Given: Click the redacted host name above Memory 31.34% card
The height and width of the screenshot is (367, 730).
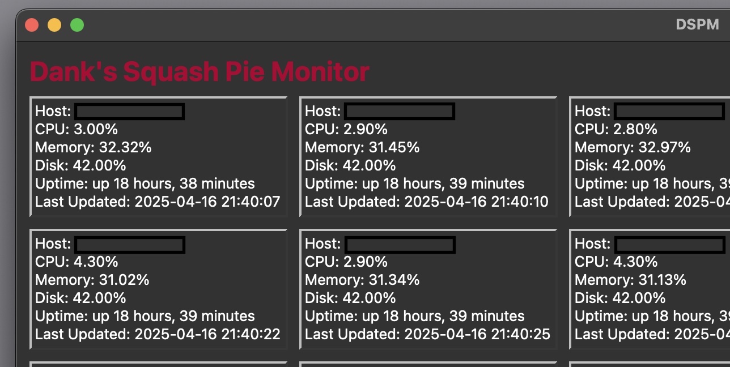Looking at the screenshot, I should 400,245.
